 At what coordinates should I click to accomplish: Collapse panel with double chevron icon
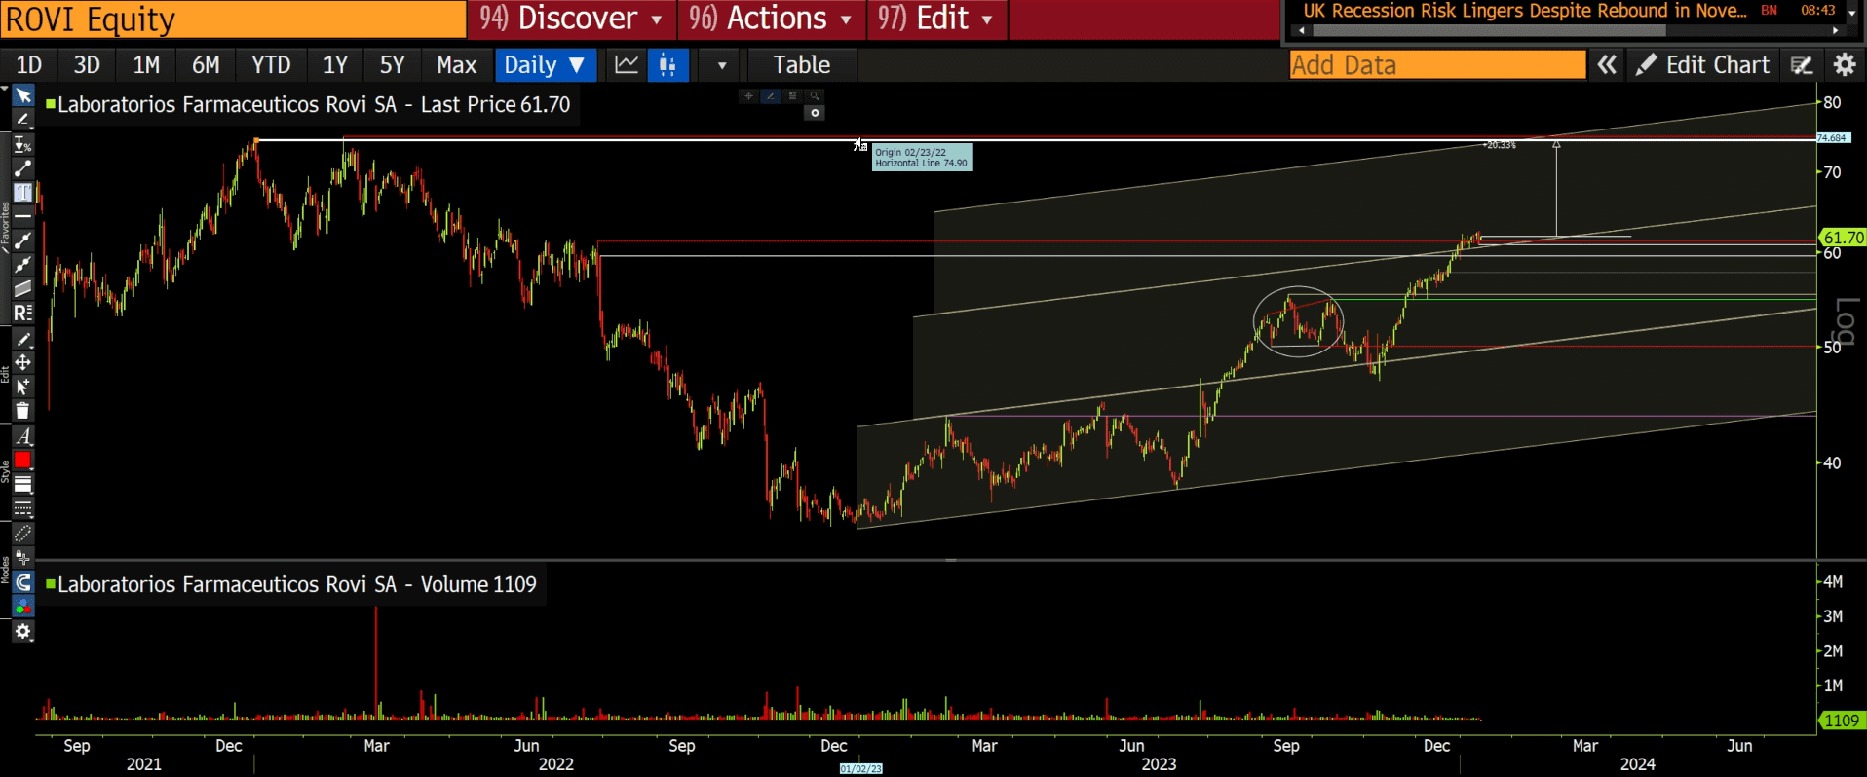pos(1607,65)
